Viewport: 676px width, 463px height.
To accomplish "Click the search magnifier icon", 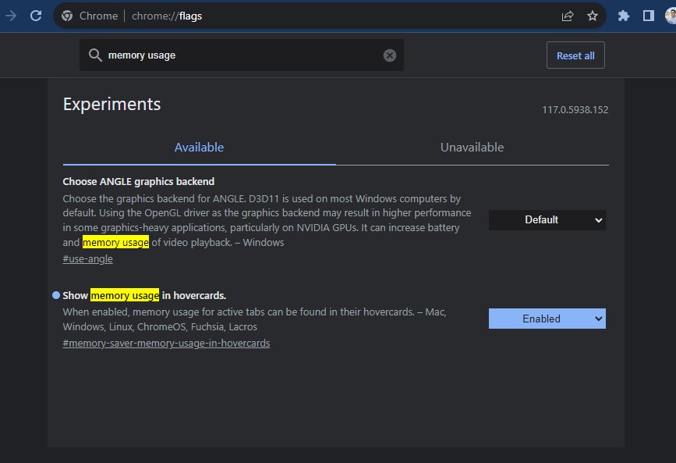I will 95,55.
